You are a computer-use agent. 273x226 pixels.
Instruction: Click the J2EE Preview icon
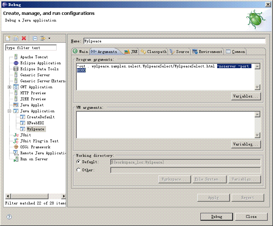click(16, 99)
